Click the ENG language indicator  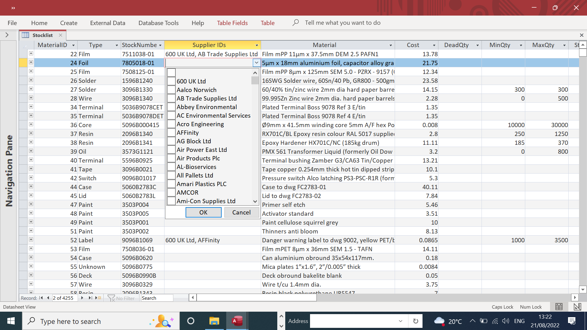point(519,321)
